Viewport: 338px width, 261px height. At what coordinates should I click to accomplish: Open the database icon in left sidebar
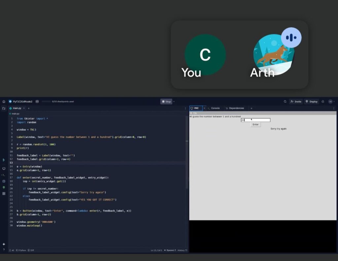4,181
